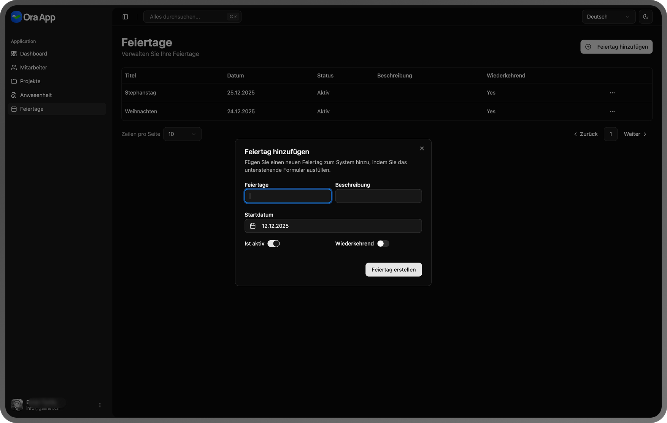This screenshot has width=667, height=423.
Task: Close the Feiertag hinzufügen dialog
Action: click(x=422, y=149)
